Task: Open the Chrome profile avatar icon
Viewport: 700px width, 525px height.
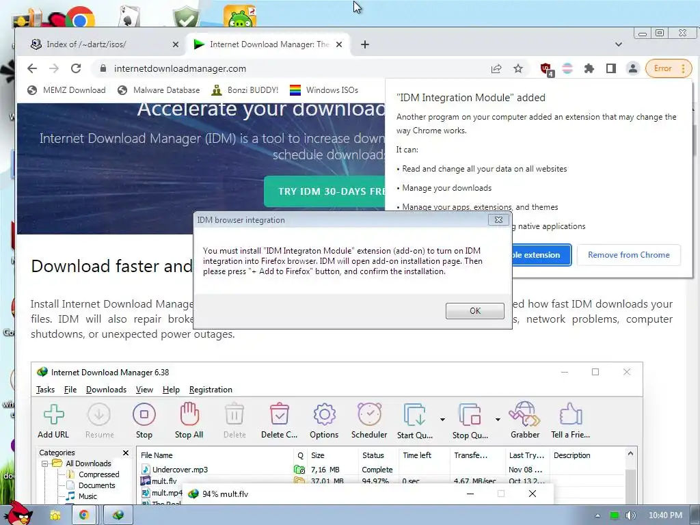Action: 632,68
